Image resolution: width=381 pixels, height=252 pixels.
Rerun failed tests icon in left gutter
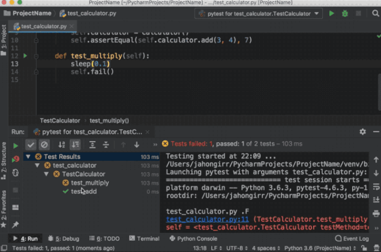coord(15,159)
